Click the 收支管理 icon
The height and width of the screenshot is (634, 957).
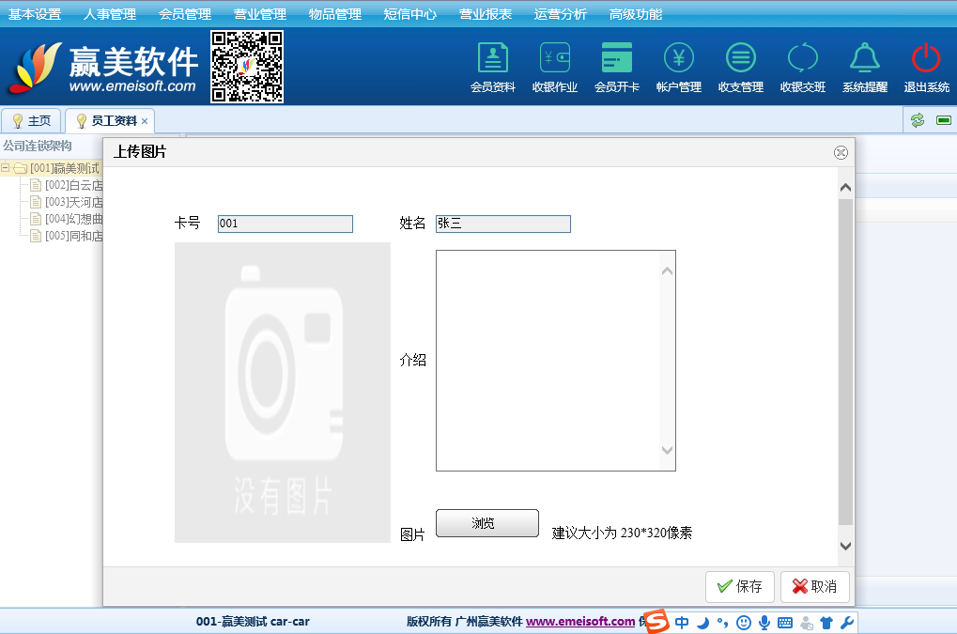point(740,68)
